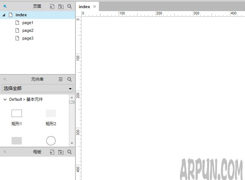The image size is (245, 180).
Task: Click add folder icon in Pages panel
Action: tap(61, 6)
